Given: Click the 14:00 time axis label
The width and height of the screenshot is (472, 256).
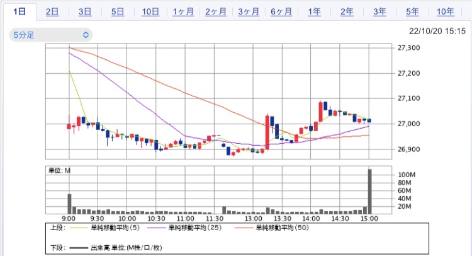Looking at the screenshot, I should point(311,219).
